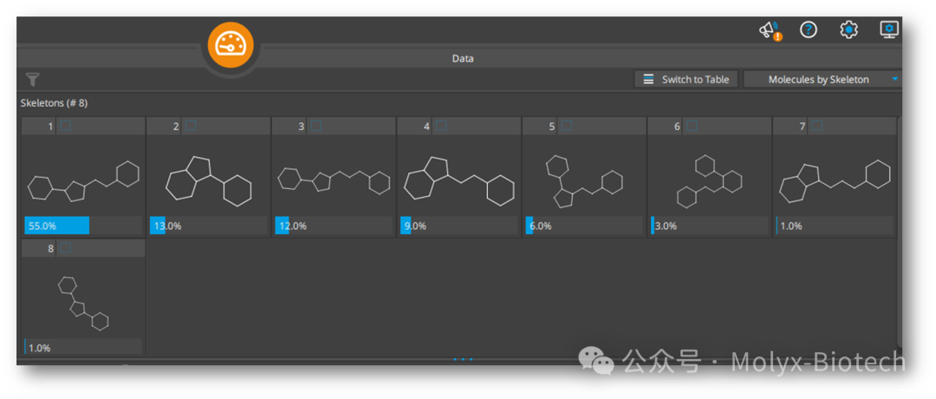Select skeleton 2 structure thumbnail
Screen dimensions: 936x399
[209, 181]
